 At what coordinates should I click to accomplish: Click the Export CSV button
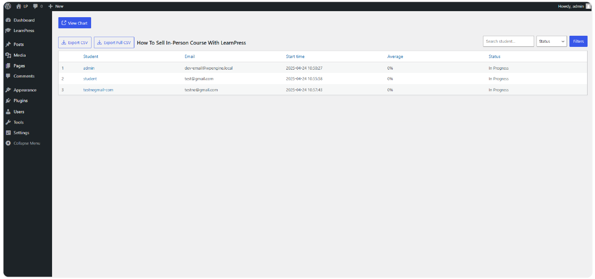(75, 43)
